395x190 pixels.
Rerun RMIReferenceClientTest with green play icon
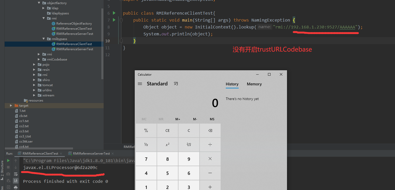(8, 161)
